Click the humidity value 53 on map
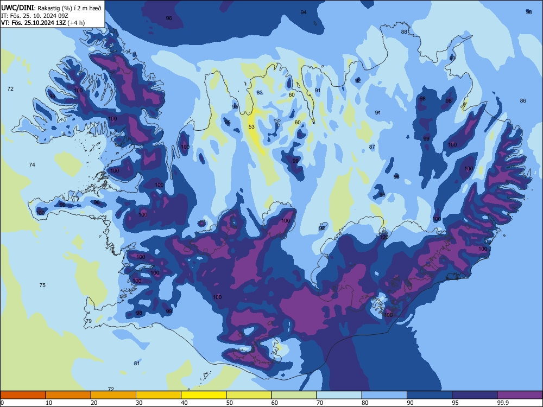 click(x=252, y=126)
